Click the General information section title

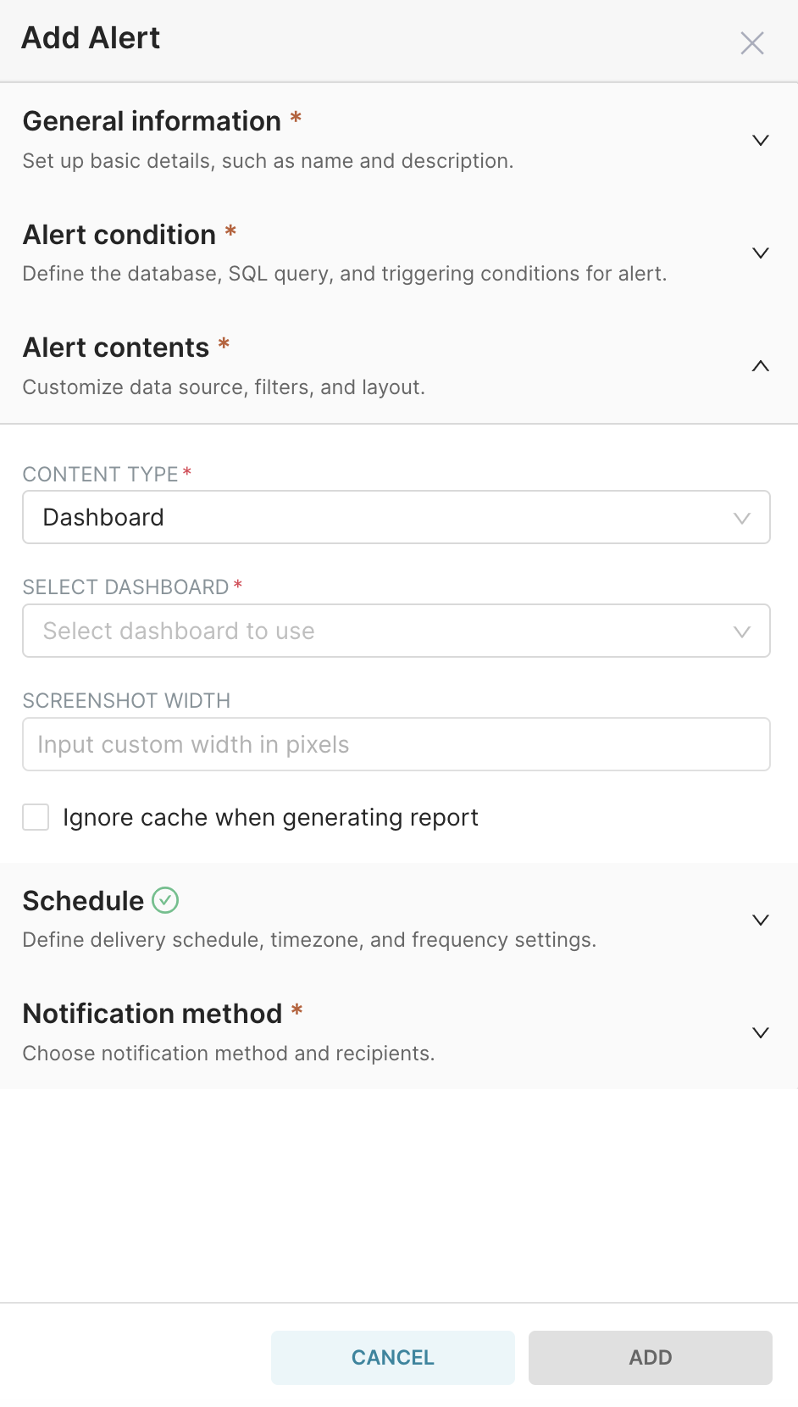click(x=152, y=121)
